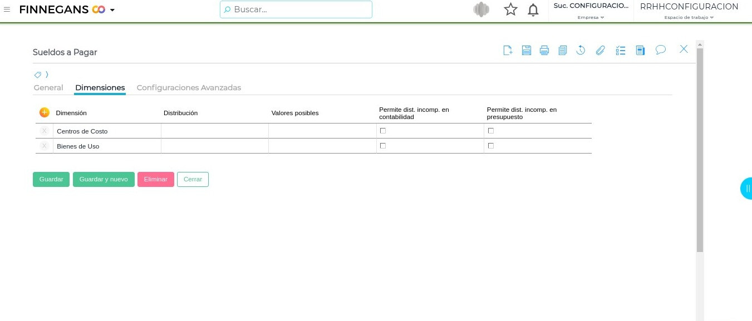The image size is (752, 321).
Task: Click Distribución cell for Bienes de Uso
Action: 215,146
